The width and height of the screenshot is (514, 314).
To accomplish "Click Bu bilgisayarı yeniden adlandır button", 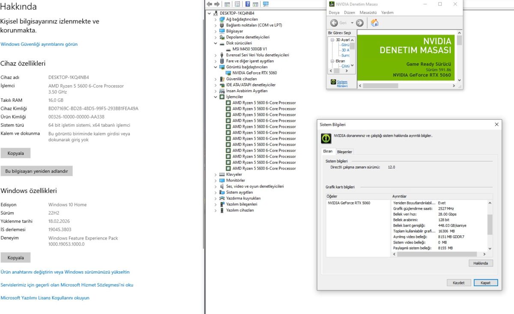I will click(36, 171).
